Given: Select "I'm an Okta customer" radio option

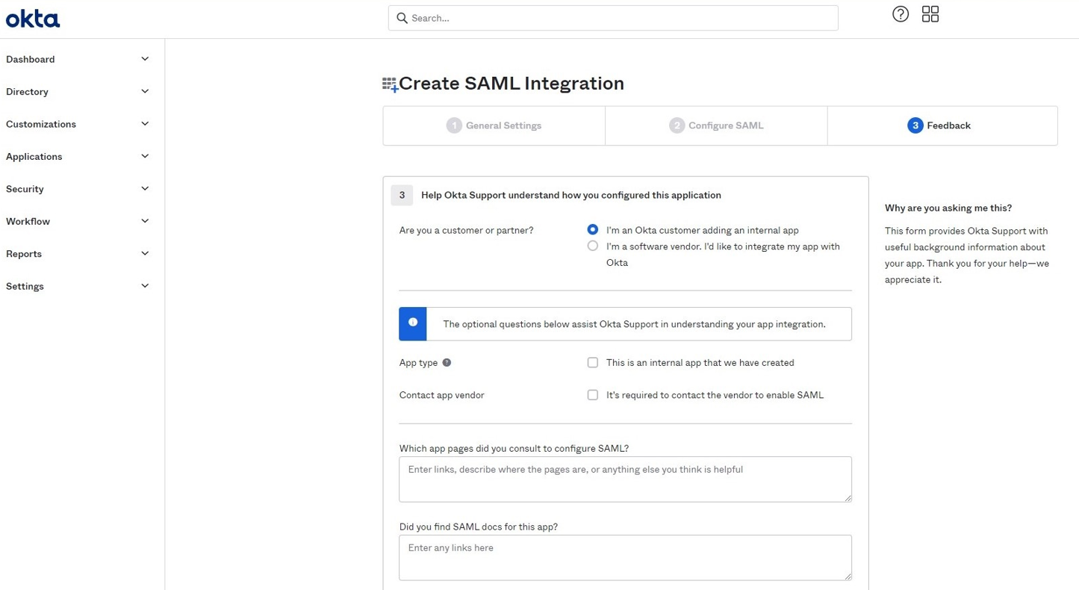Looking at the screenshot, I should (x=593, y=230).
